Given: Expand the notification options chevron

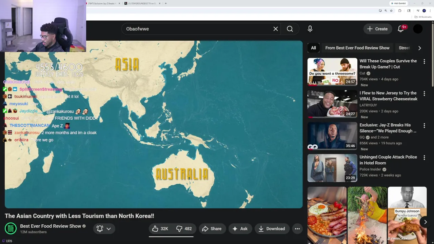Looking at the screenshot, I should (108, 229).
